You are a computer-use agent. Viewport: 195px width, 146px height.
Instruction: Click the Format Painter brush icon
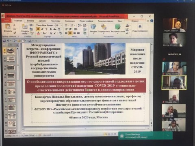[15, 32]
